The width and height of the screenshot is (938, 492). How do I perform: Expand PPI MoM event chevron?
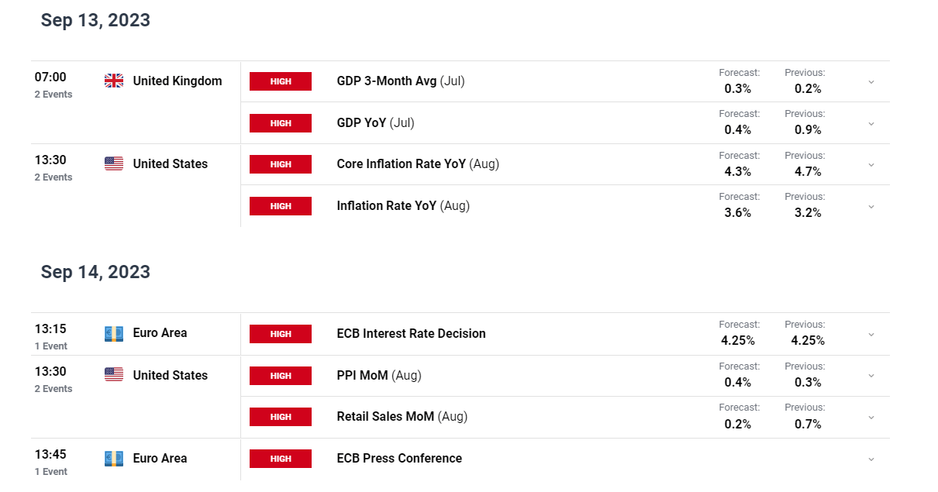click(x=871, y=376)
